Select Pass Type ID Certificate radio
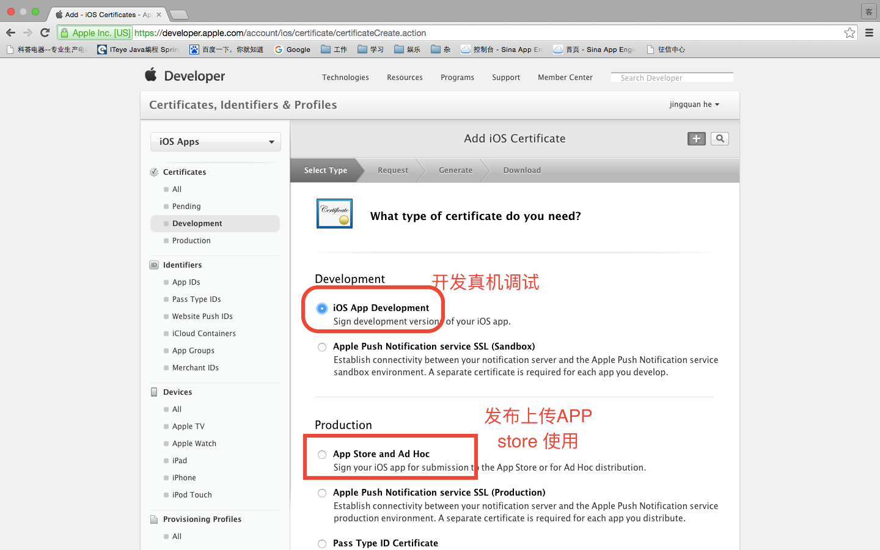Image resolution: width=880 pixels, height=550 pixels. point(322,544)
